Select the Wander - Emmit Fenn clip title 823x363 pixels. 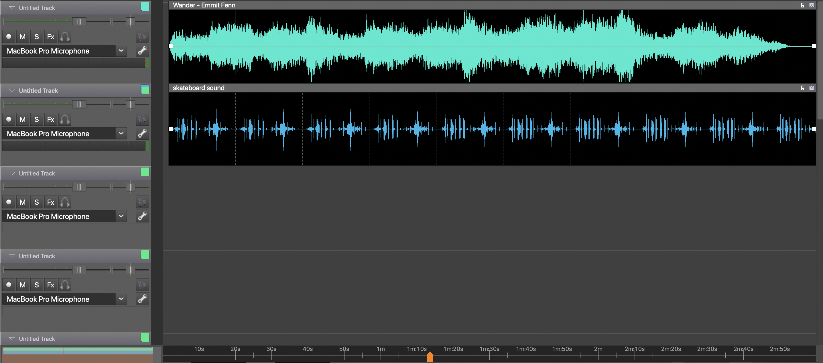[x=204, y=5]
